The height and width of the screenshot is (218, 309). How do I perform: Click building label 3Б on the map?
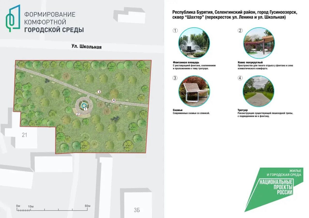[137, 210]
